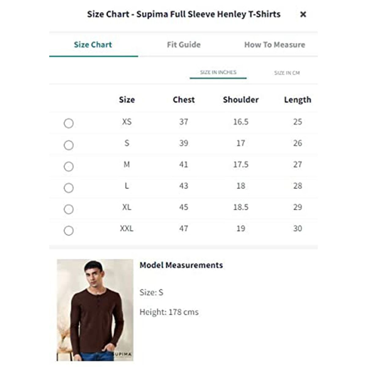
Task: Click the XXL size label
Action: click(127, 228)
